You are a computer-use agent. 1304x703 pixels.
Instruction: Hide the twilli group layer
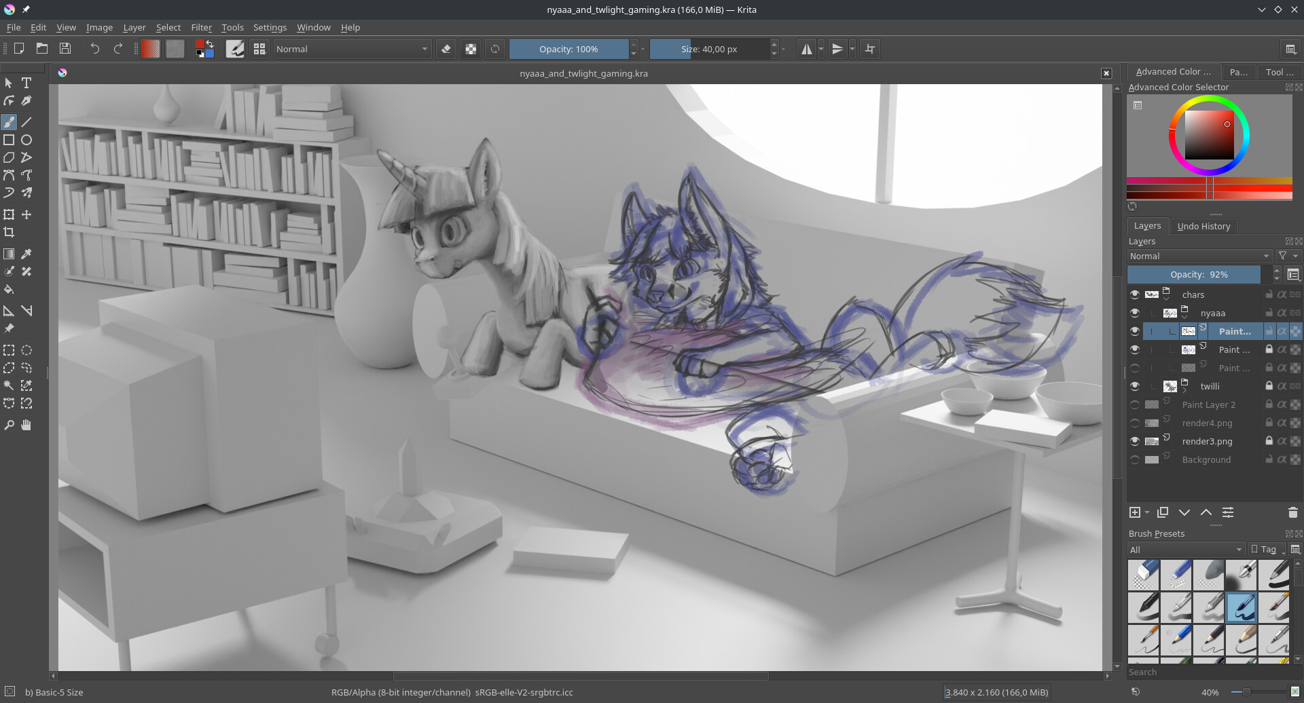pyautogui.click(x=1135, y=386)
